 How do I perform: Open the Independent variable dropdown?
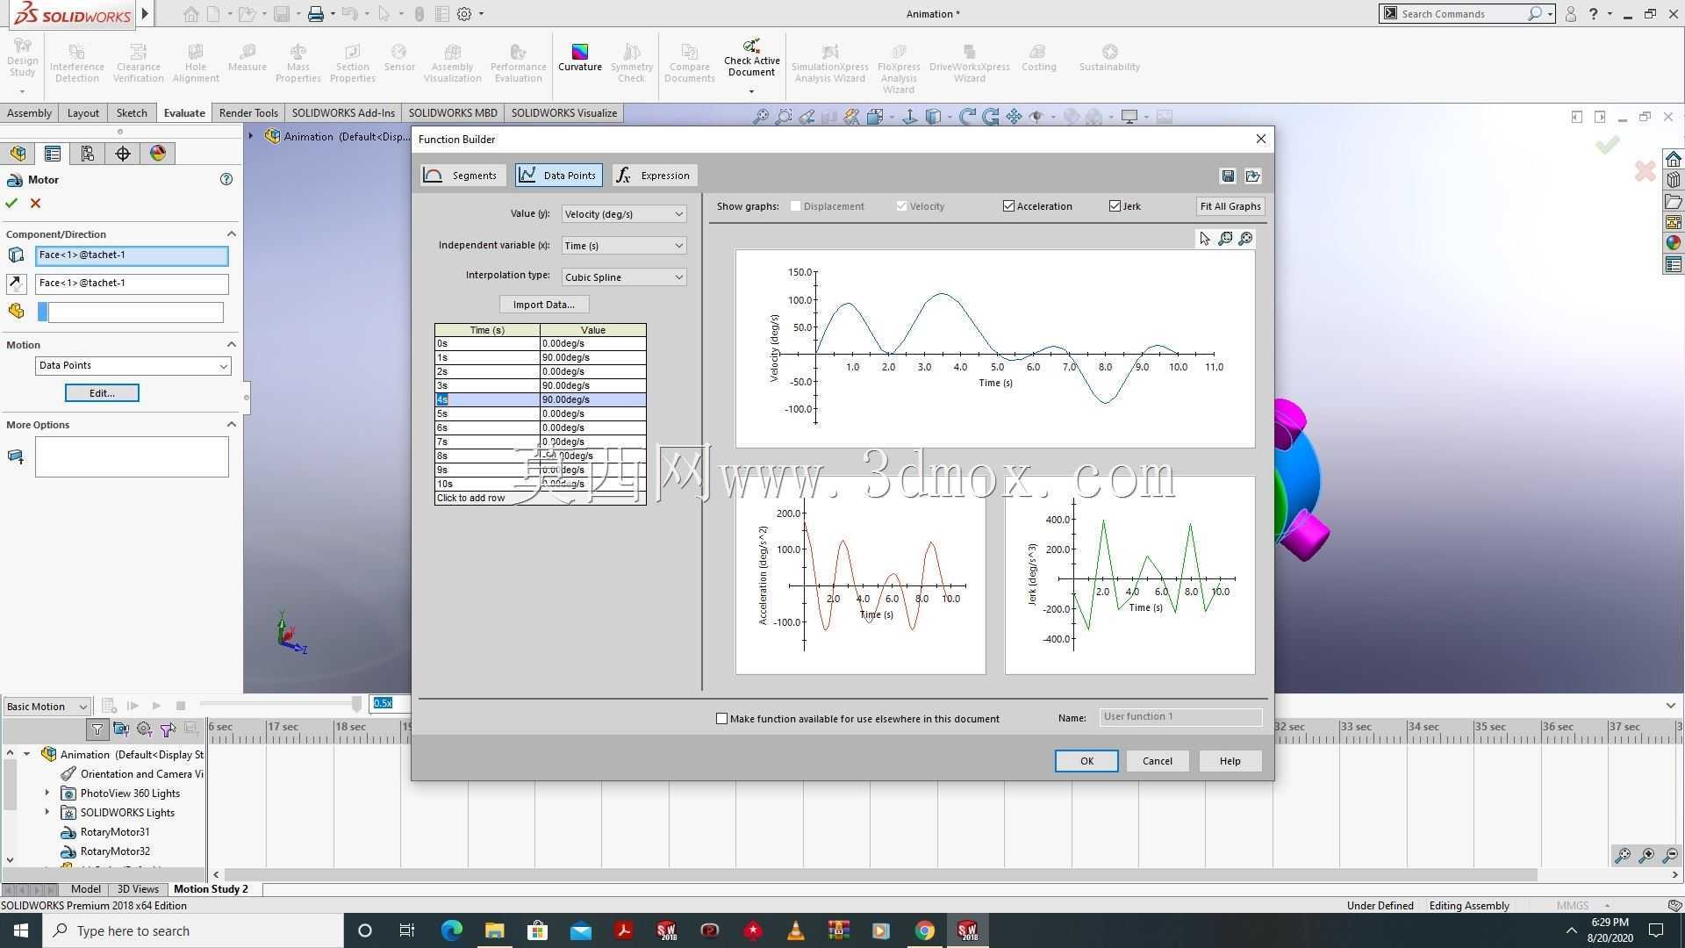[623, 246]
